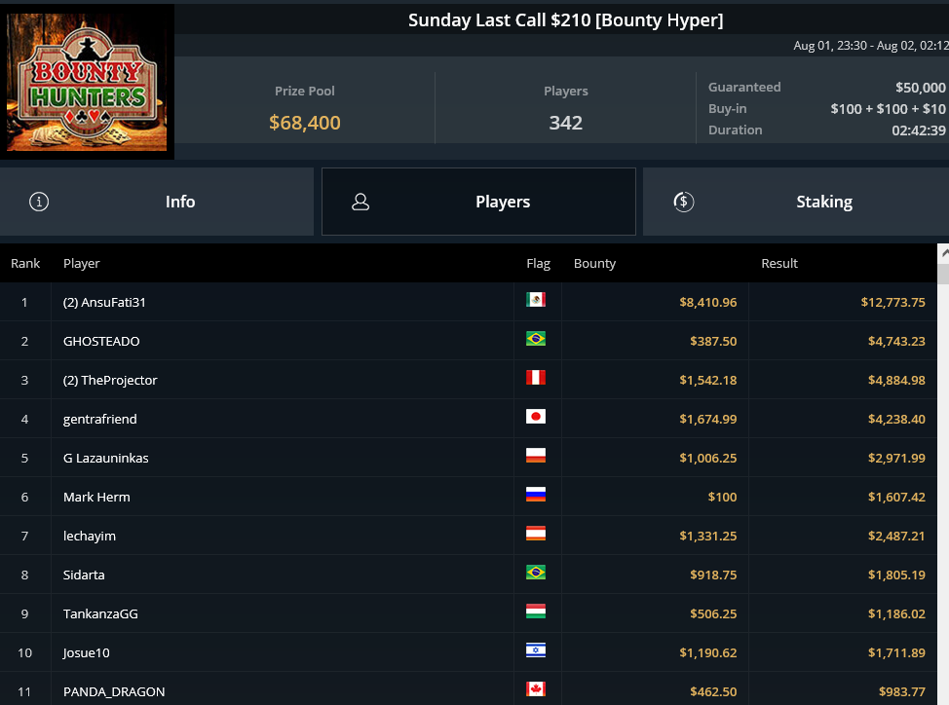The width and height of the screenshot is (949, 705).
Task: Click result value $2,487.21
Action: (x=897, y=536)
